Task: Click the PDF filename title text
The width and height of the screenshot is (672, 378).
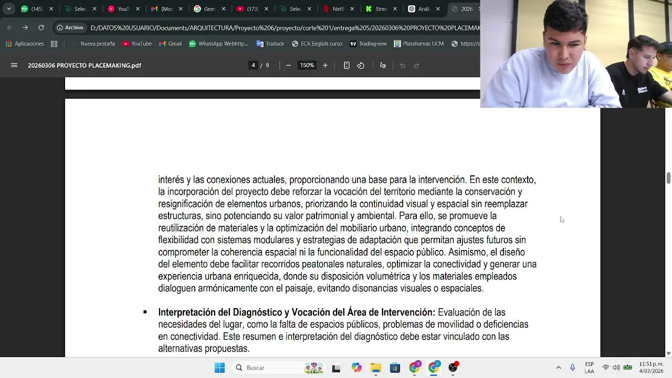Action: pyautogui.click(x=85, y=66)
